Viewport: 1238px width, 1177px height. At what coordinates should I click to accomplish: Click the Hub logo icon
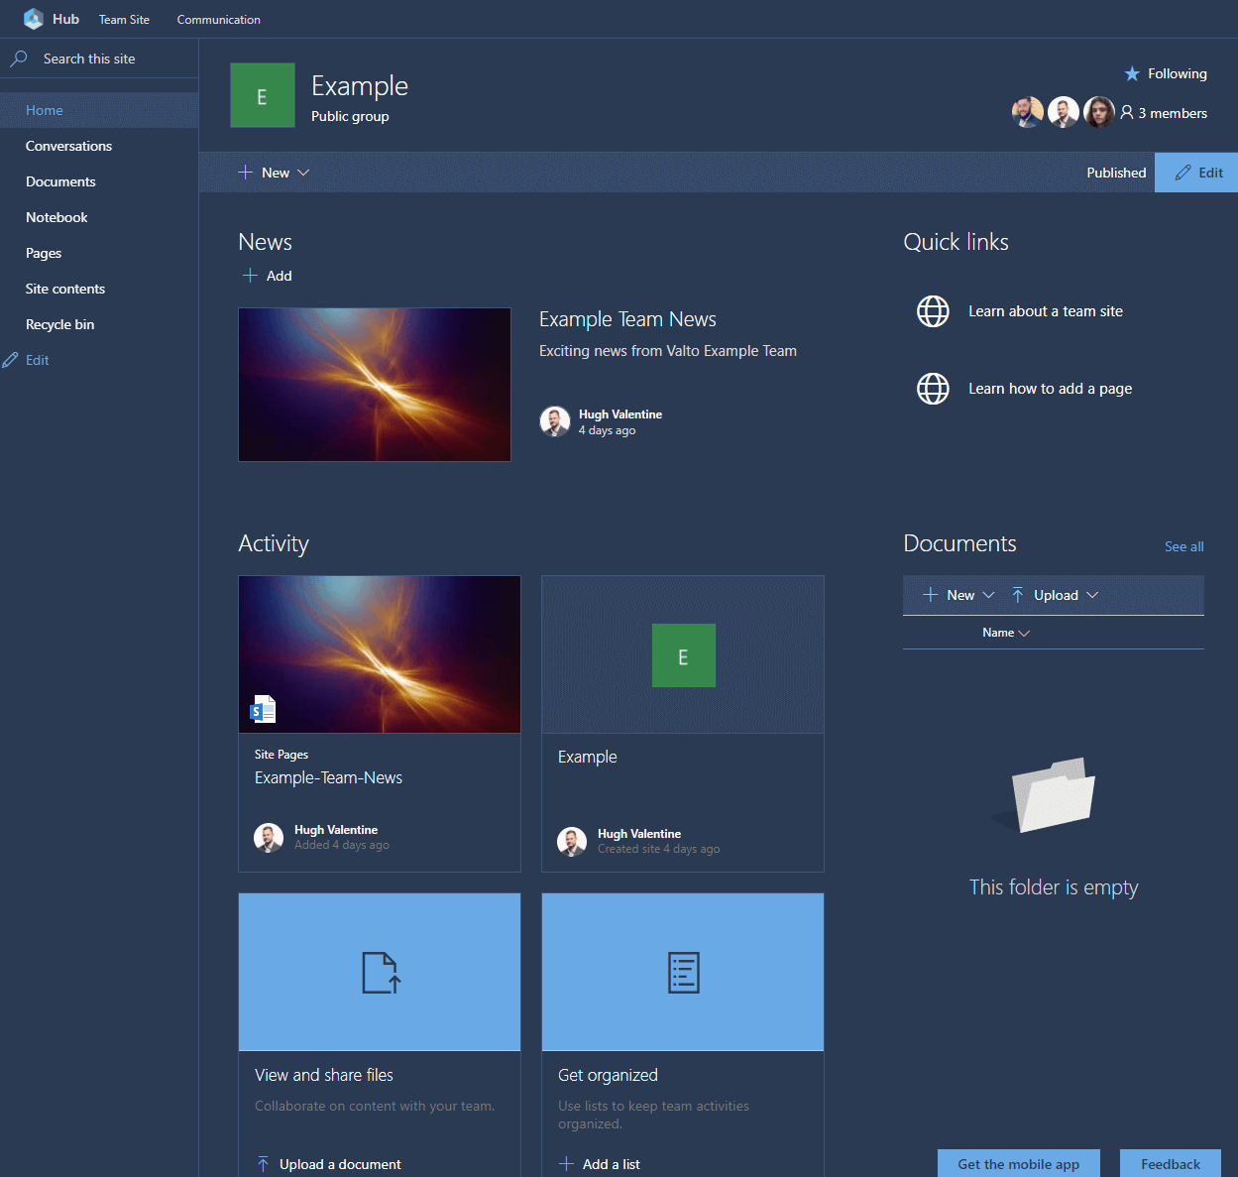click(x=34, y=19)
